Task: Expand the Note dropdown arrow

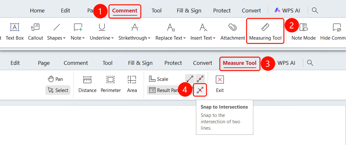Action: pos(83,38)
